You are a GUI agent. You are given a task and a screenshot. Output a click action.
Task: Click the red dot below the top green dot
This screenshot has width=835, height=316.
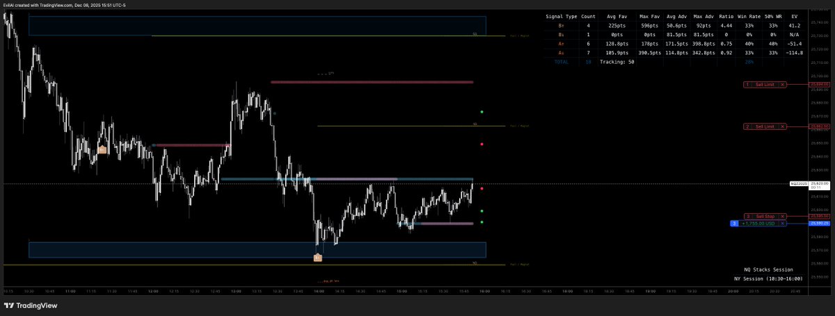(x=482, y=144)
